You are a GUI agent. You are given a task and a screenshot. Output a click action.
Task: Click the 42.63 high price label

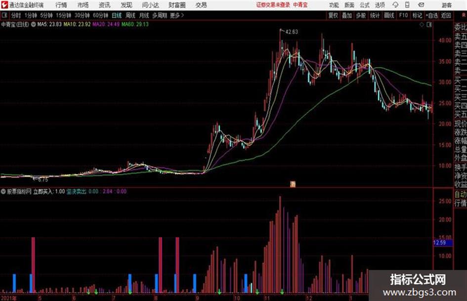point(292,32)
